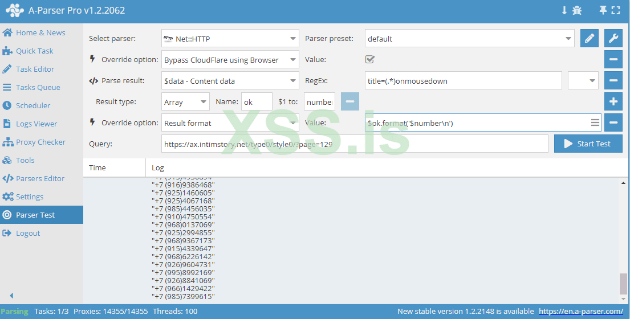Open Bypass CloudFlare override option dropdown
This screenshot has width=630, height=319.
coord(230,60)
